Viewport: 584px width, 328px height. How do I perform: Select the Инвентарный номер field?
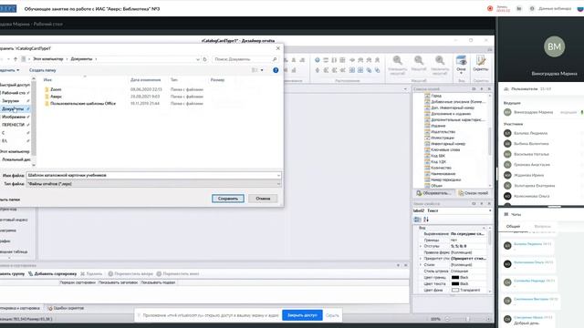pyautogui.click(x=448, y=144)
